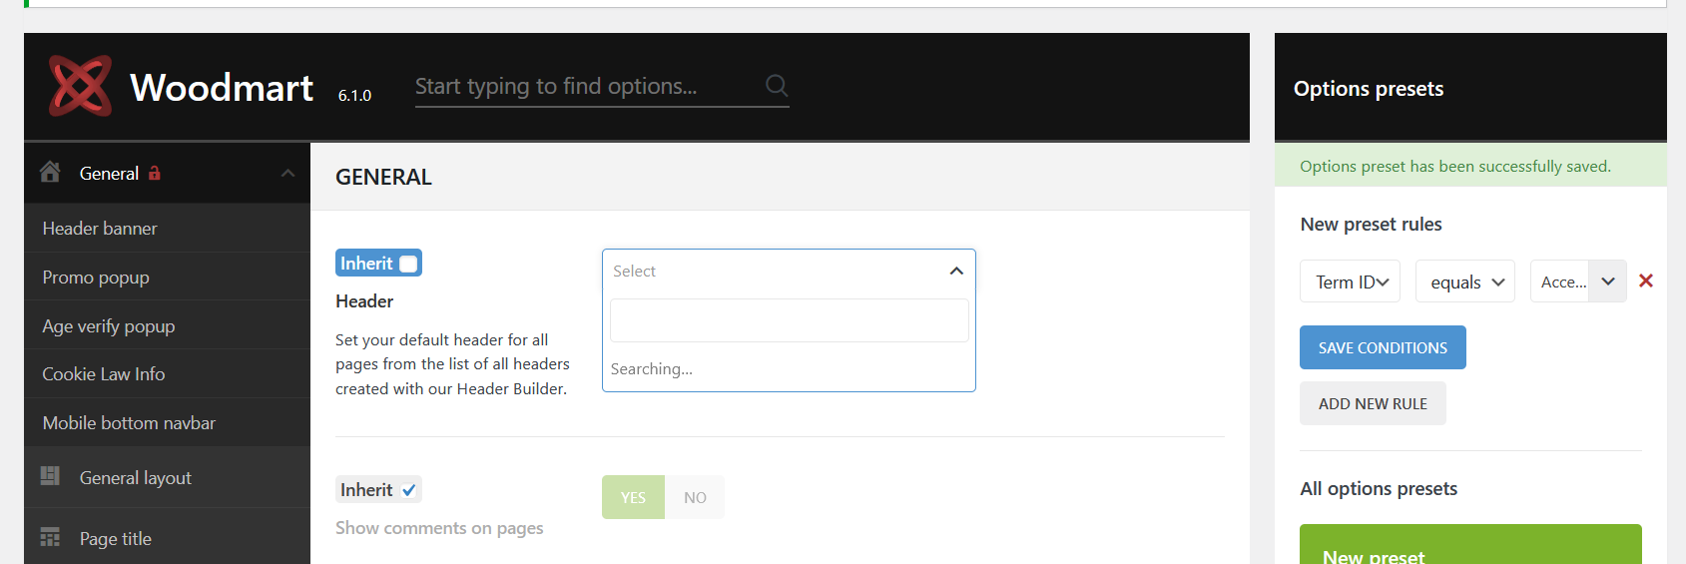
Task: Click the options search input field
Action: 584,87
